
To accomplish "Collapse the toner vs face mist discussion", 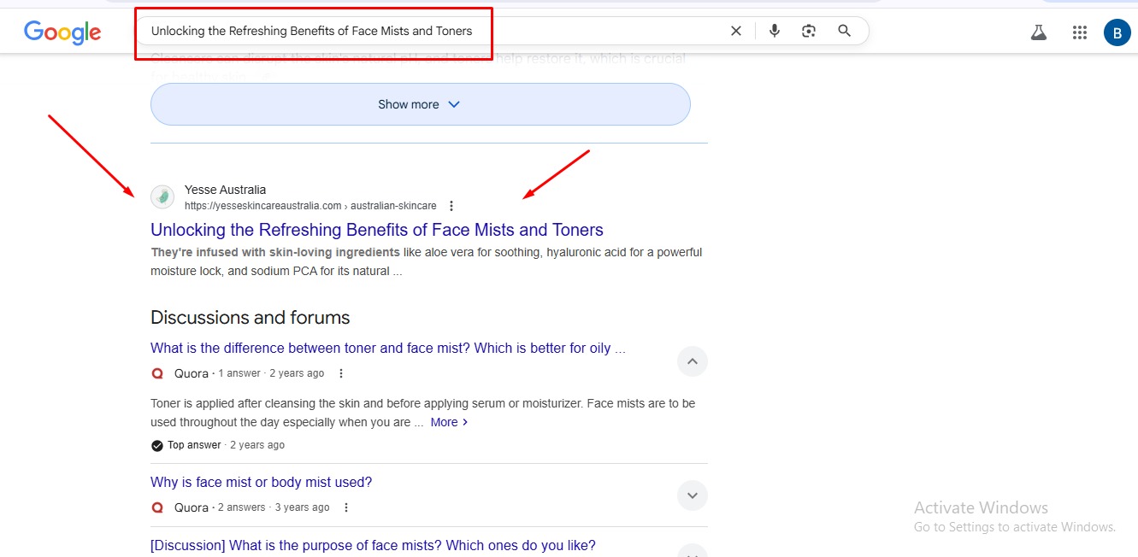I will 692,361.
